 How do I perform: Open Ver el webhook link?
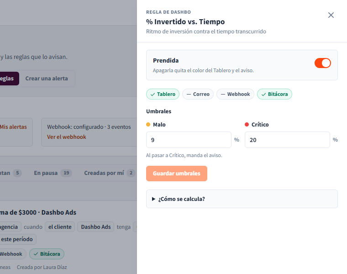pyautogui.click(x=66, y=137)
